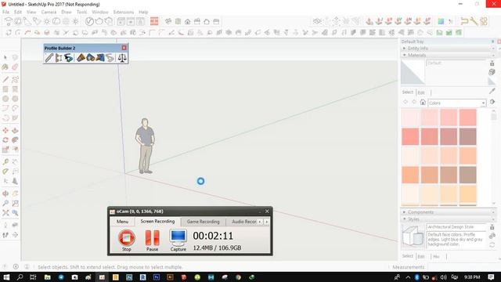This screenshot has height=282, width=501.
Task: Pick the first salmon red swatch in second row
Action: 410,136
